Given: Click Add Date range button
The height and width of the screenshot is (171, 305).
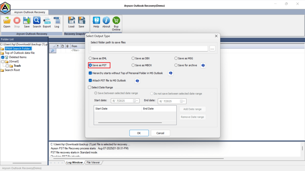Looking at the screenshot, I should click(x=192, y=109).
